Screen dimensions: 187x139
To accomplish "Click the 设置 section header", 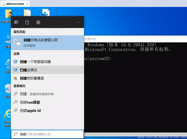I will (x=16, y=54).
